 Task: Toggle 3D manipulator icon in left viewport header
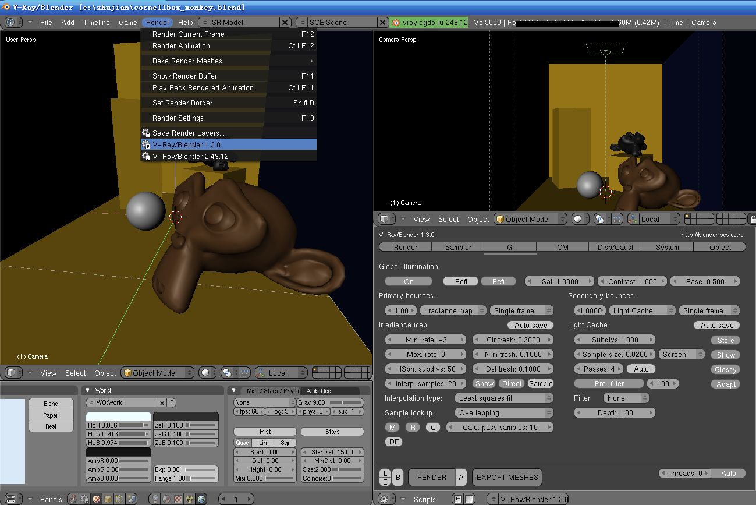(260, 373)
